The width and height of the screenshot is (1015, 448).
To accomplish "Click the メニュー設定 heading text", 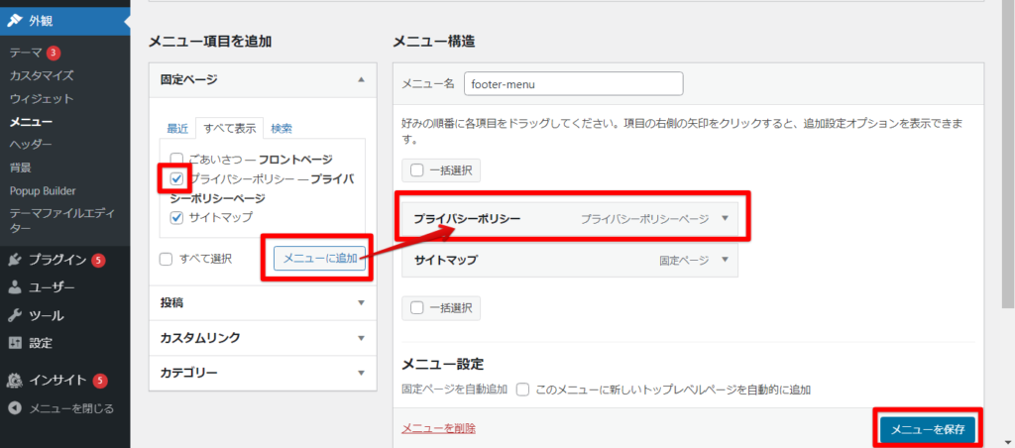I will [x=443, y=364].
